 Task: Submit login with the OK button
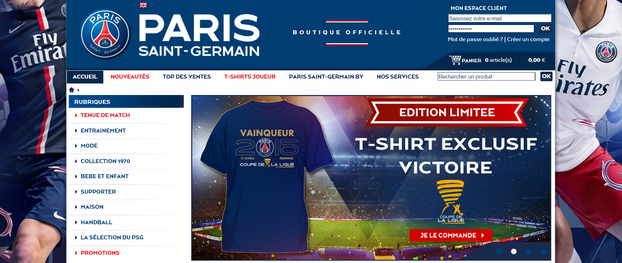[x=545, y=29]
